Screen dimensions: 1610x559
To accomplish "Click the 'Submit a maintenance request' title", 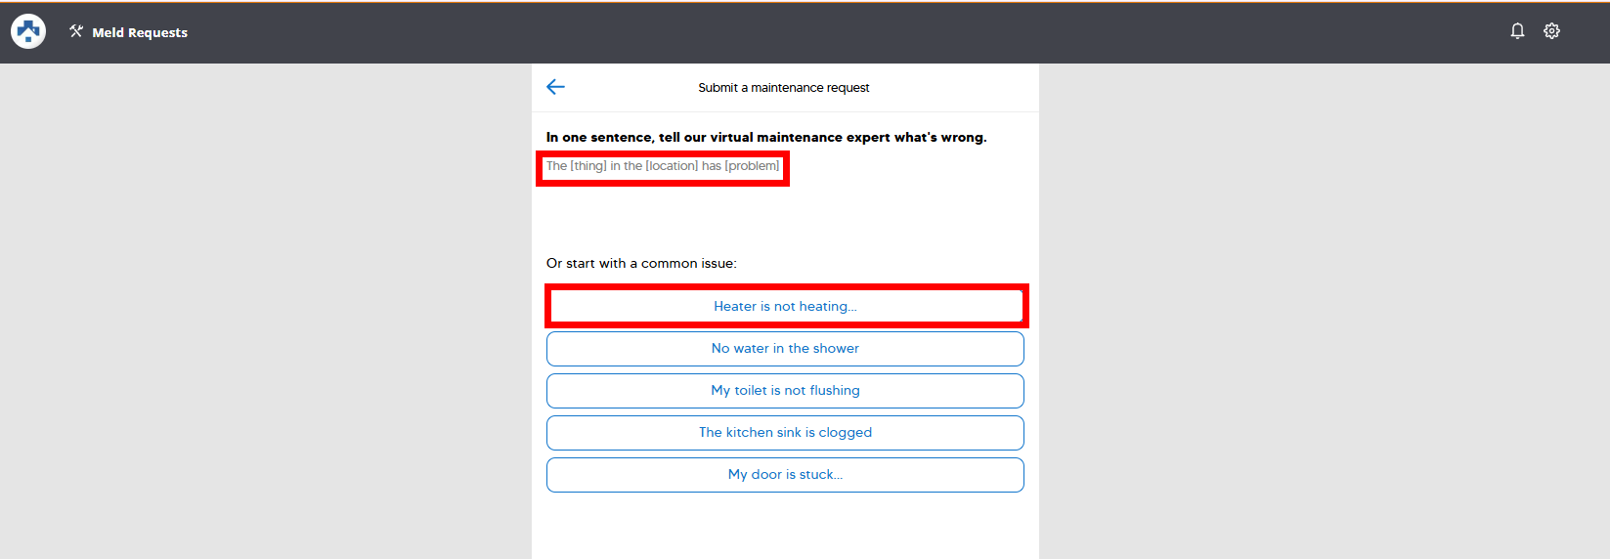I will tap(783, 88).
